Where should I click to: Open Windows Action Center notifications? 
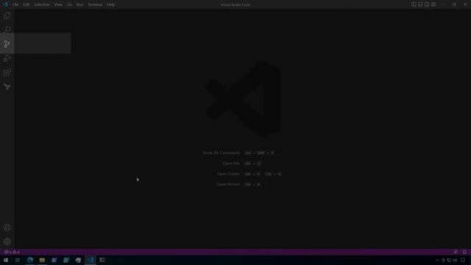(x=463, y=260)
